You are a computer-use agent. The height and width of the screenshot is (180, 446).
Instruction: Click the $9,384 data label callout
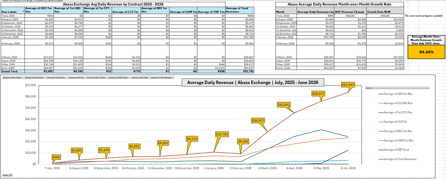[244, 141]
